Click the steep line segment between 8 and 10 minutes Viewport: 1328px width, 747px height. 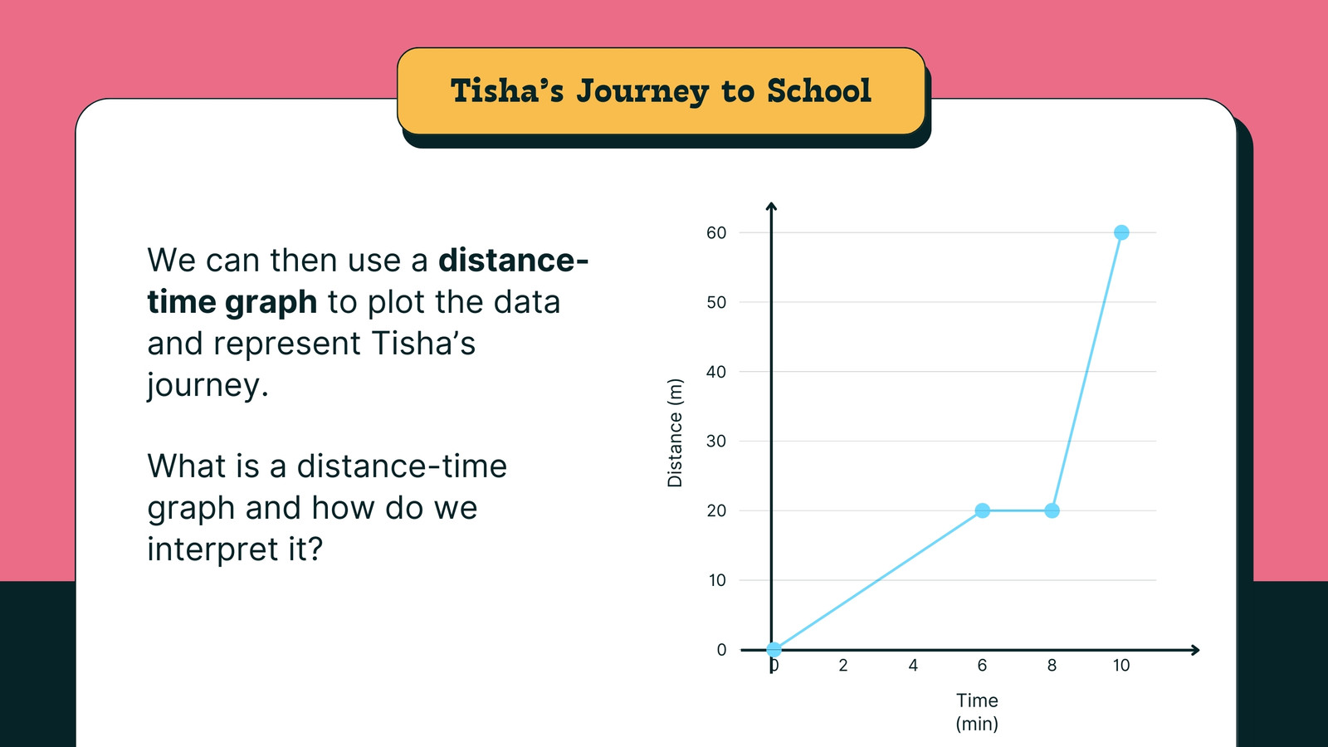click(1086, 372)
